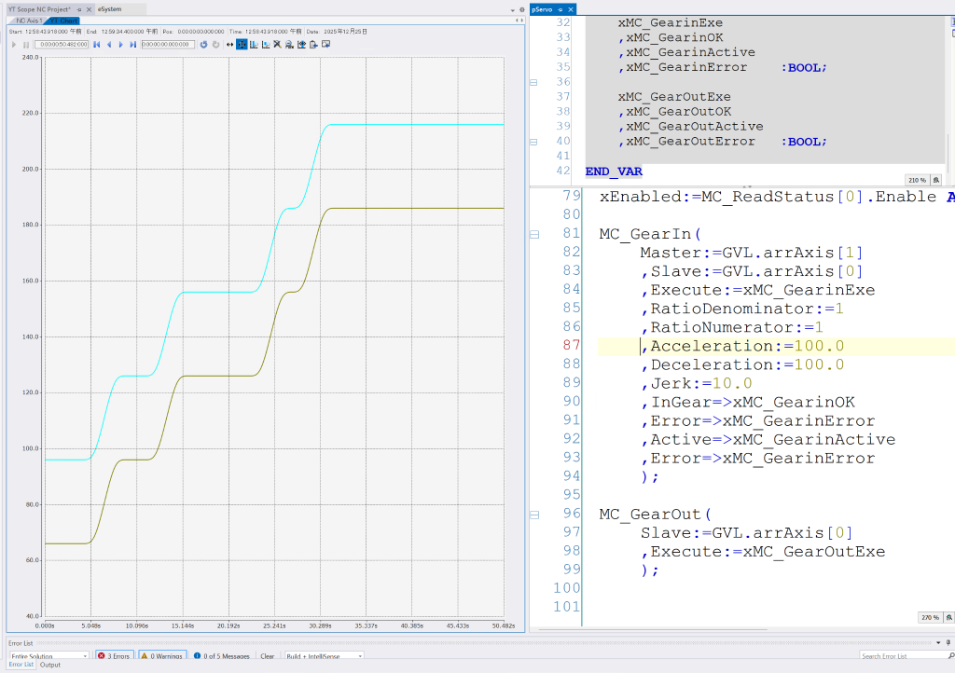Image resolution: width=955 pixels, height=673 pixels.
Task: Jump to the end of the recording
Action: (x=133, y=44)
